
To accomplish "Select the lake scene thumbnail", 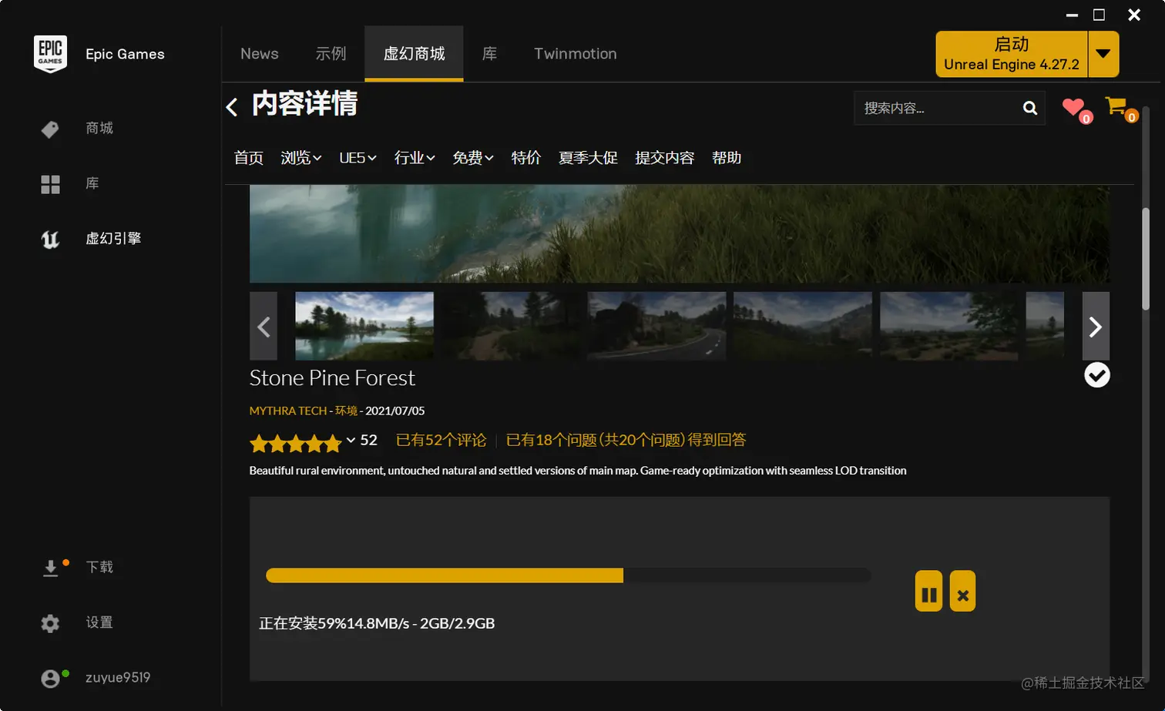I will point(364,326).
